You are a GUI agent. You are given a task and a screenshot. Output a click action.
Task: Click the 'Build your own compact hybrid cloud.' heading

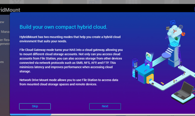63,27
